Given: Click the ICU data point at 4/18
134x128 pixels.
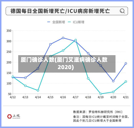Looking at the screenshot, I should [x=88, y=78].
